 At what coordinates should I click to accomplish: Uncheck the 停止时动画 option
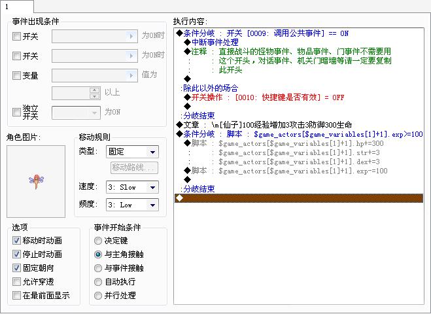(x=16, y=254)
